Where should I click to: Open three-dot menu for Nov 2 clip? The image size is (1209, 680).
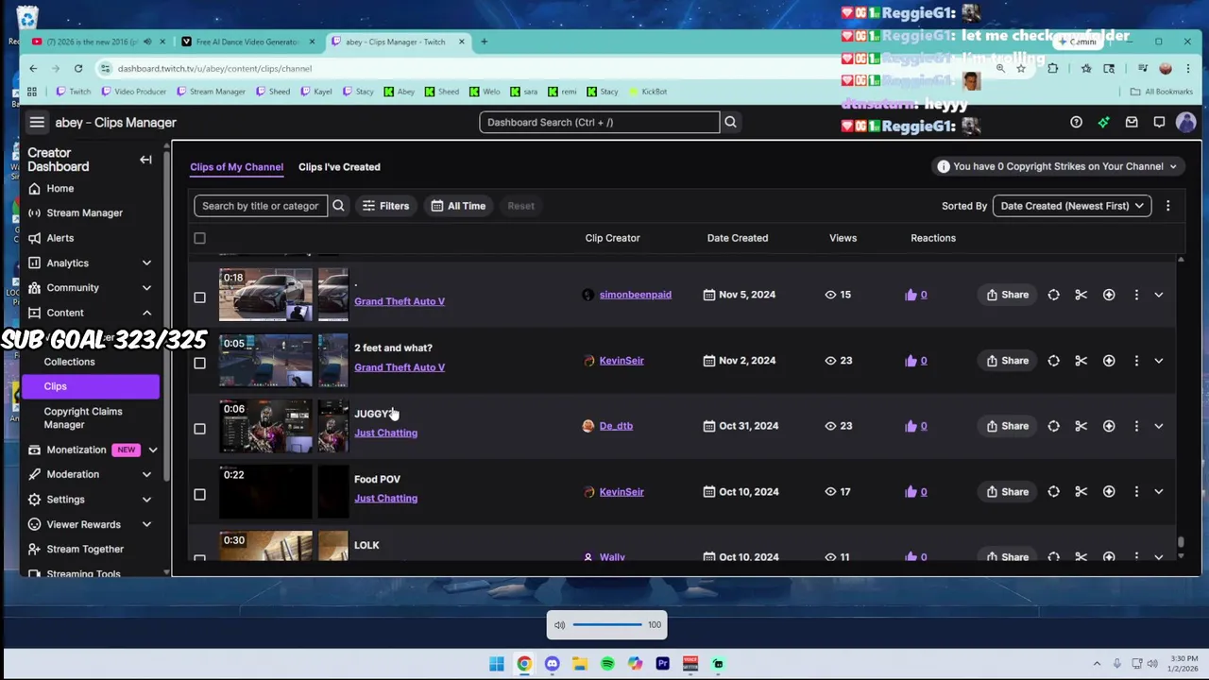tap(1136, 361)
